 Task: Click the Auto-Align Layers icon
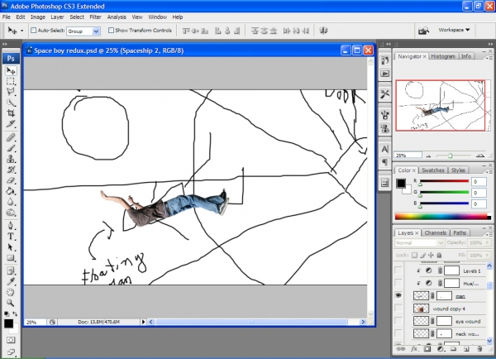pyautogui.click(x=323, y=31)
